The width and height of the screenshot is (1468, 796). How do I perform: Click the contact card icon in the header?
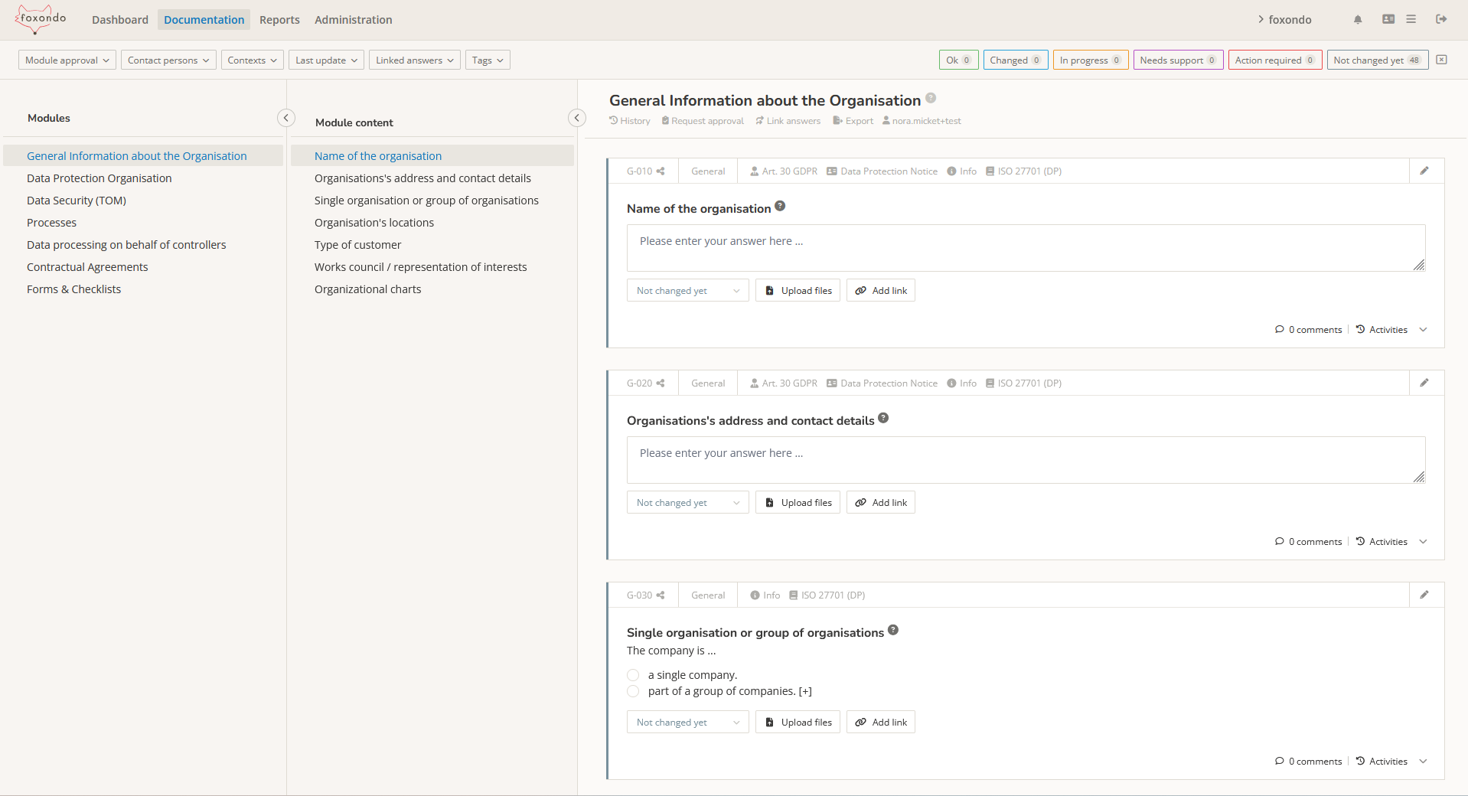pos(1387,19)
